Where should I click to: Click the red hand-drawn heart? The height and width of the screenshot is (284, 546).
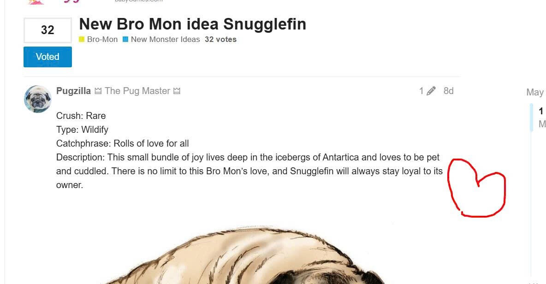coord(476,188)
